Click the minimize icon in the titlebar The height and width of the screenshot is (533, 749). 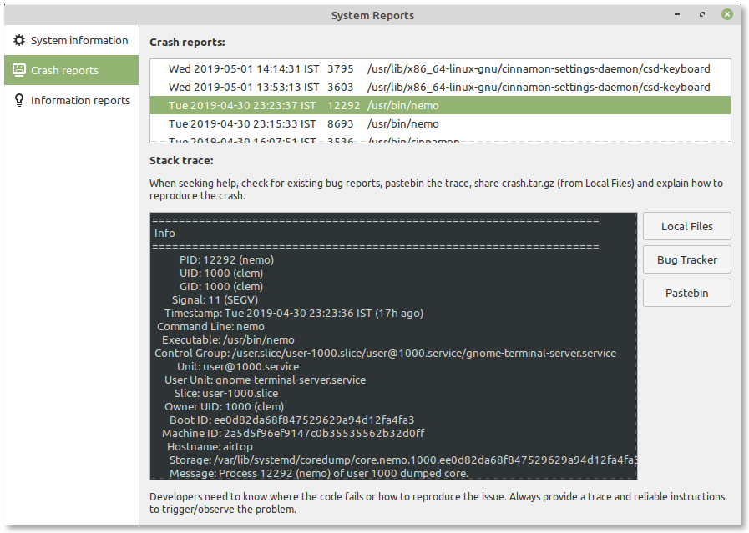pos(676,14)
